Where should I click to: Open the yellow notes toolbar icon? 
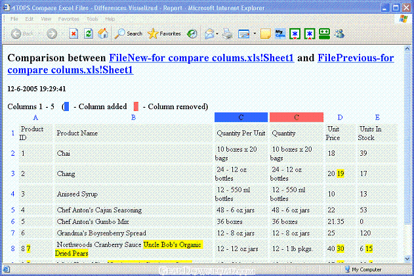coord(265,34)
